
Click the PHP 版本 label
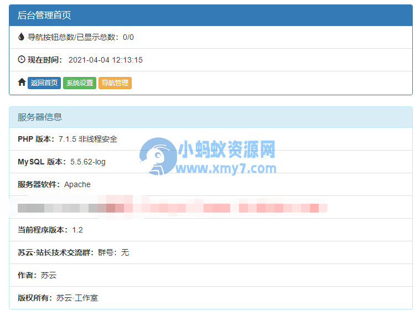(x=36, y=139)
